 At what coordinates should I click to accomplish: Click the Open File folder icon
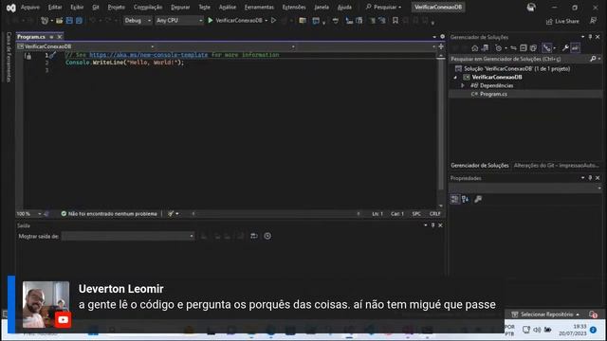click(x=59, y=21)
